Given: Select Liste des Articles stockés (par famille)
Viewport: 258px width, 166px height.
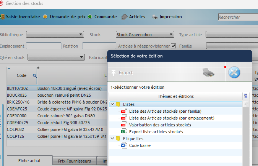Looking at the screenshot, I should point(165,111).
